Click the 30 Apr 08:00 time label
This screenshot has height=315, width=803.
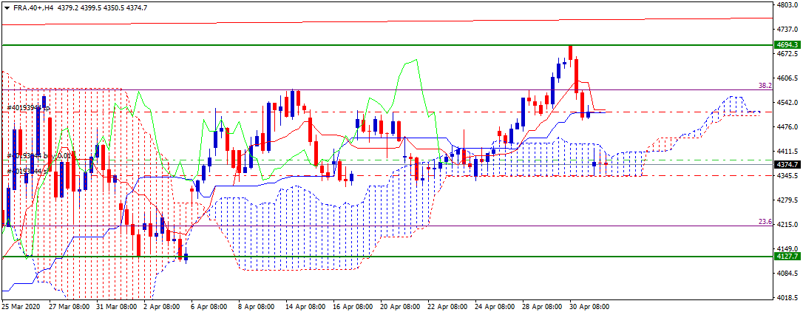pyautogui.click(x=589, y=308)
